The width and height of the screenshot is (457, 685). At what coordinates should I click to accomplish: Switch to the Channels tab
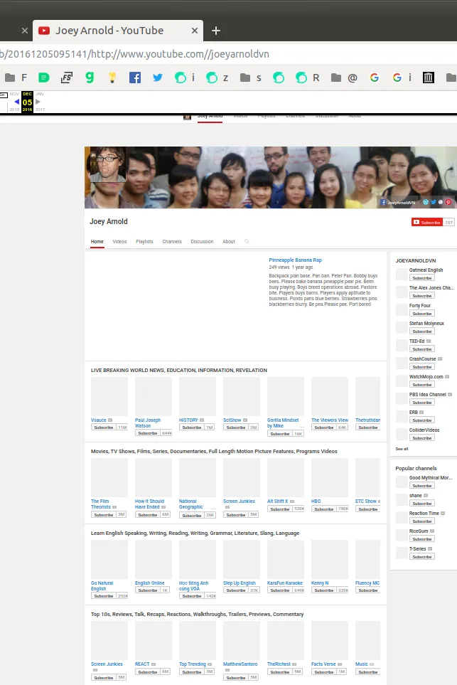click(x=172, y=242)
